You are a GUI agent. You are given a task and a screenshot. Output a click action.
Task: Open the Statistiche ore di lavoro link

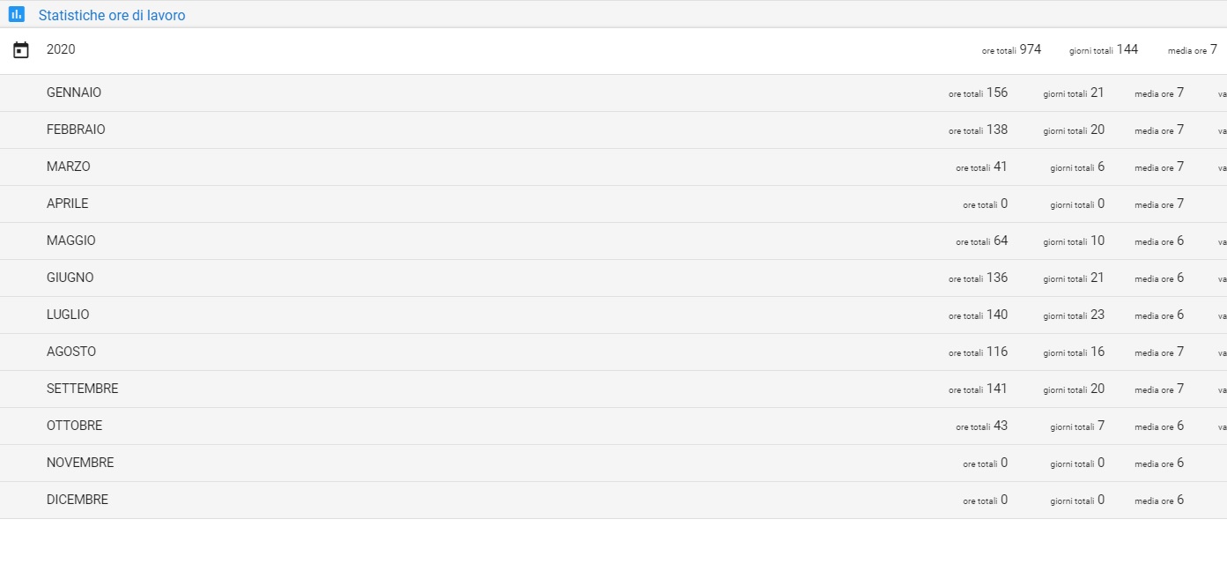(112, 15)
